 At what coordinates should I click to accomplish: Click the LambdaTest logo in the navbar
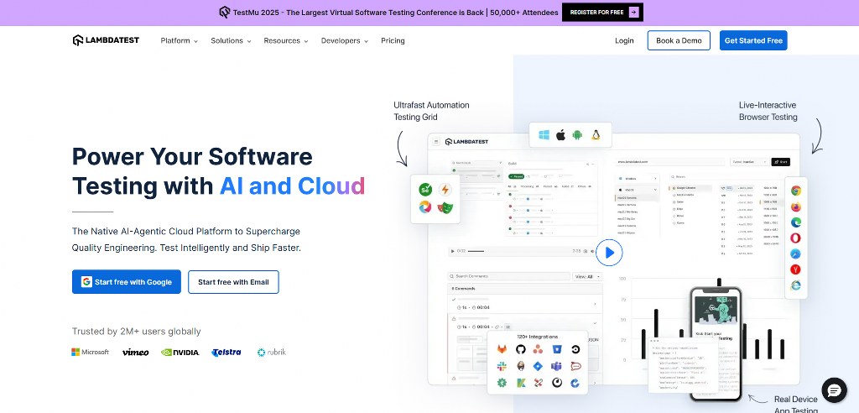pos(106,40)
